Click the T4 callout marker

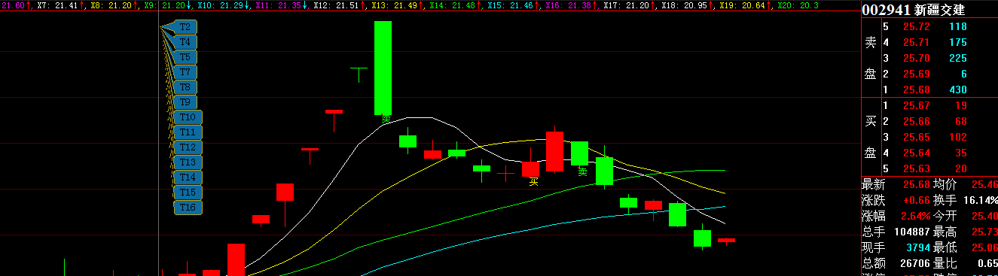185,42
